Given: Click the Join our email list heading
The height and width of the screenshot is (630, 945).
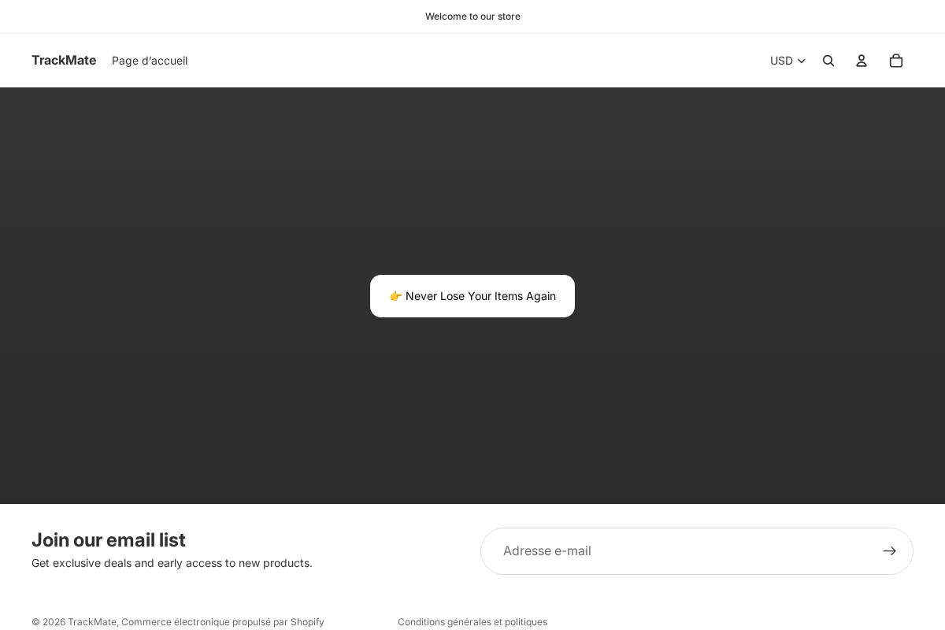Looking at the screenshot, I should coord(109,540).
